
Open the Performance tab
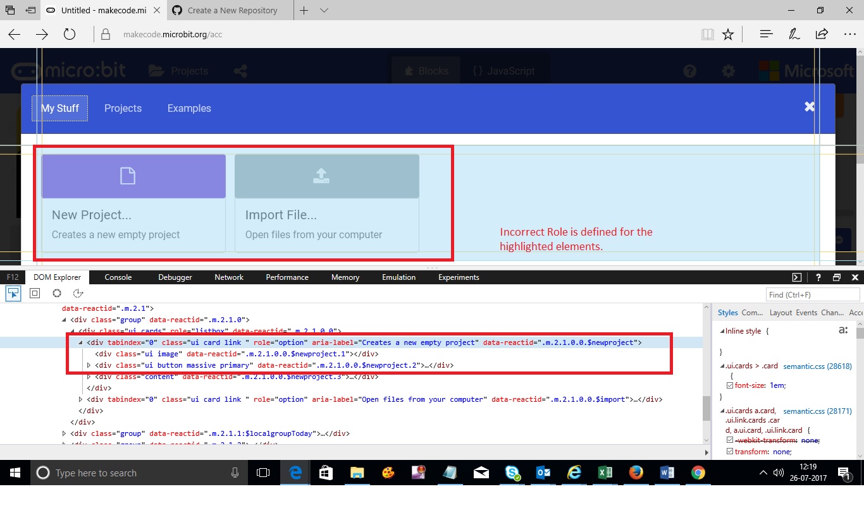(287, 277)
